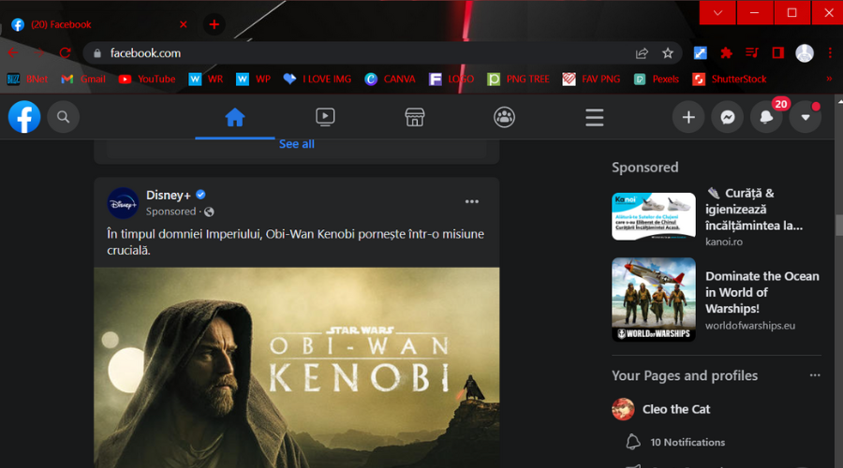Click the Curăță & igienizează ad title
This screenshot has height=468, width=843.
coord(755,209)
